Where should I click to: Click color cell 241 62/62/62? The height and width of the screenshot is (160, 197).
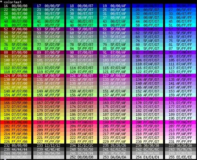pos(115,149)
